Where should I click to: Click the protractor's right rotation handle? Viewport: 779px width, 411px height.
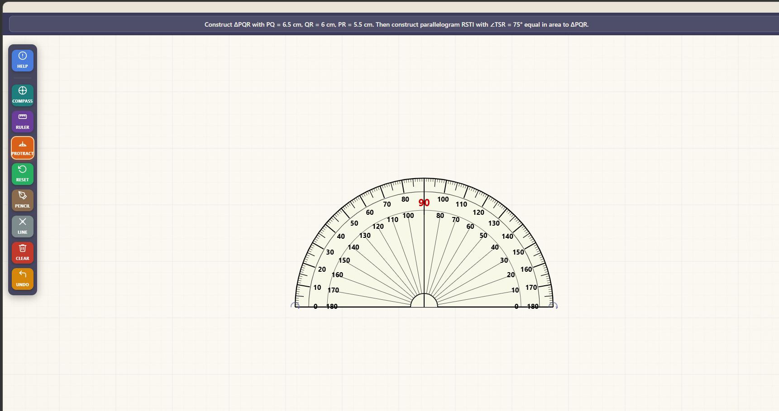[x=554, y=306]
